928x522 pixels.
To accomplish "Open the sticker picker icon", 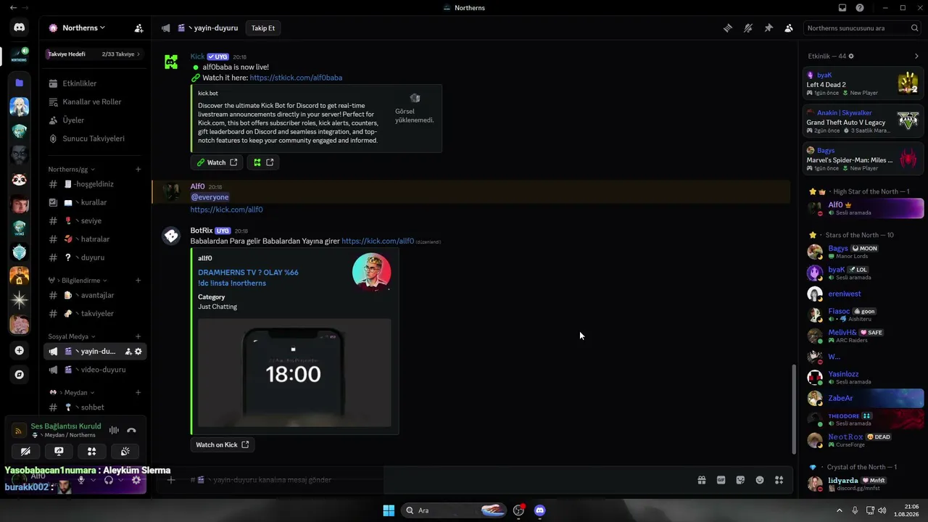I will pos(740,480).
